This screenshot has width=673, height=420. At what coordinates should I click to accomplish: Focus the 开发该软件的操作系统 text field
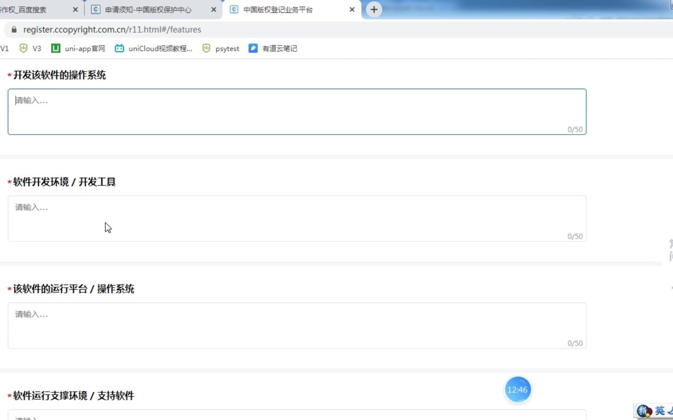coord(297,112)
